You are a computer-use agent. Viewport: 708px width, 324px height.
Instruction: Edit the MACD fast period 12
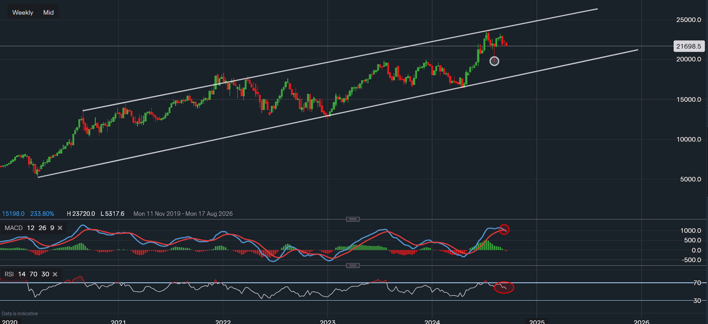click(x=30, y=228)
